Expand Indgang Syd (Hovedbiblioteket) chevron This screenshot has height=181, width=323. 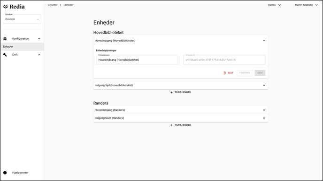click(x=264, y=86)
